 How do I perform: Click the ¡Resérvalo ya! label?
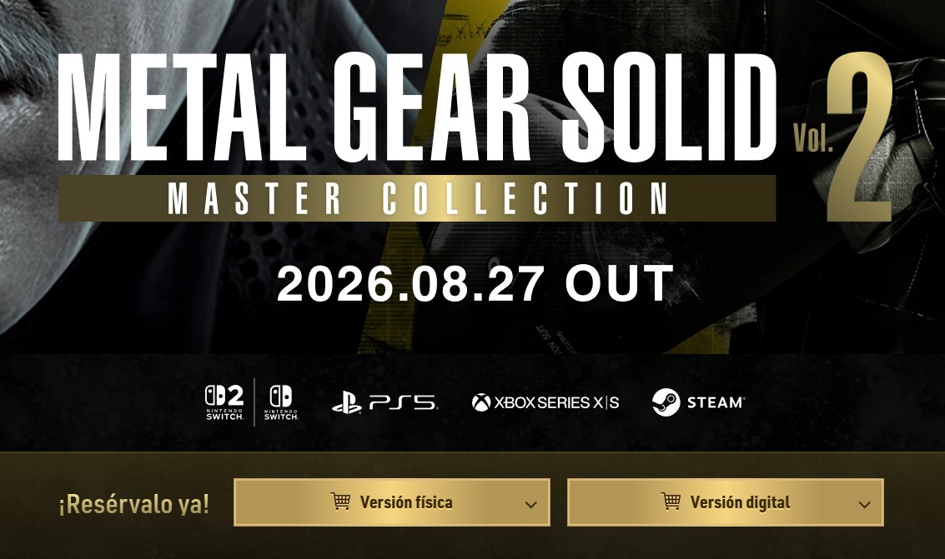click(133, 504)
